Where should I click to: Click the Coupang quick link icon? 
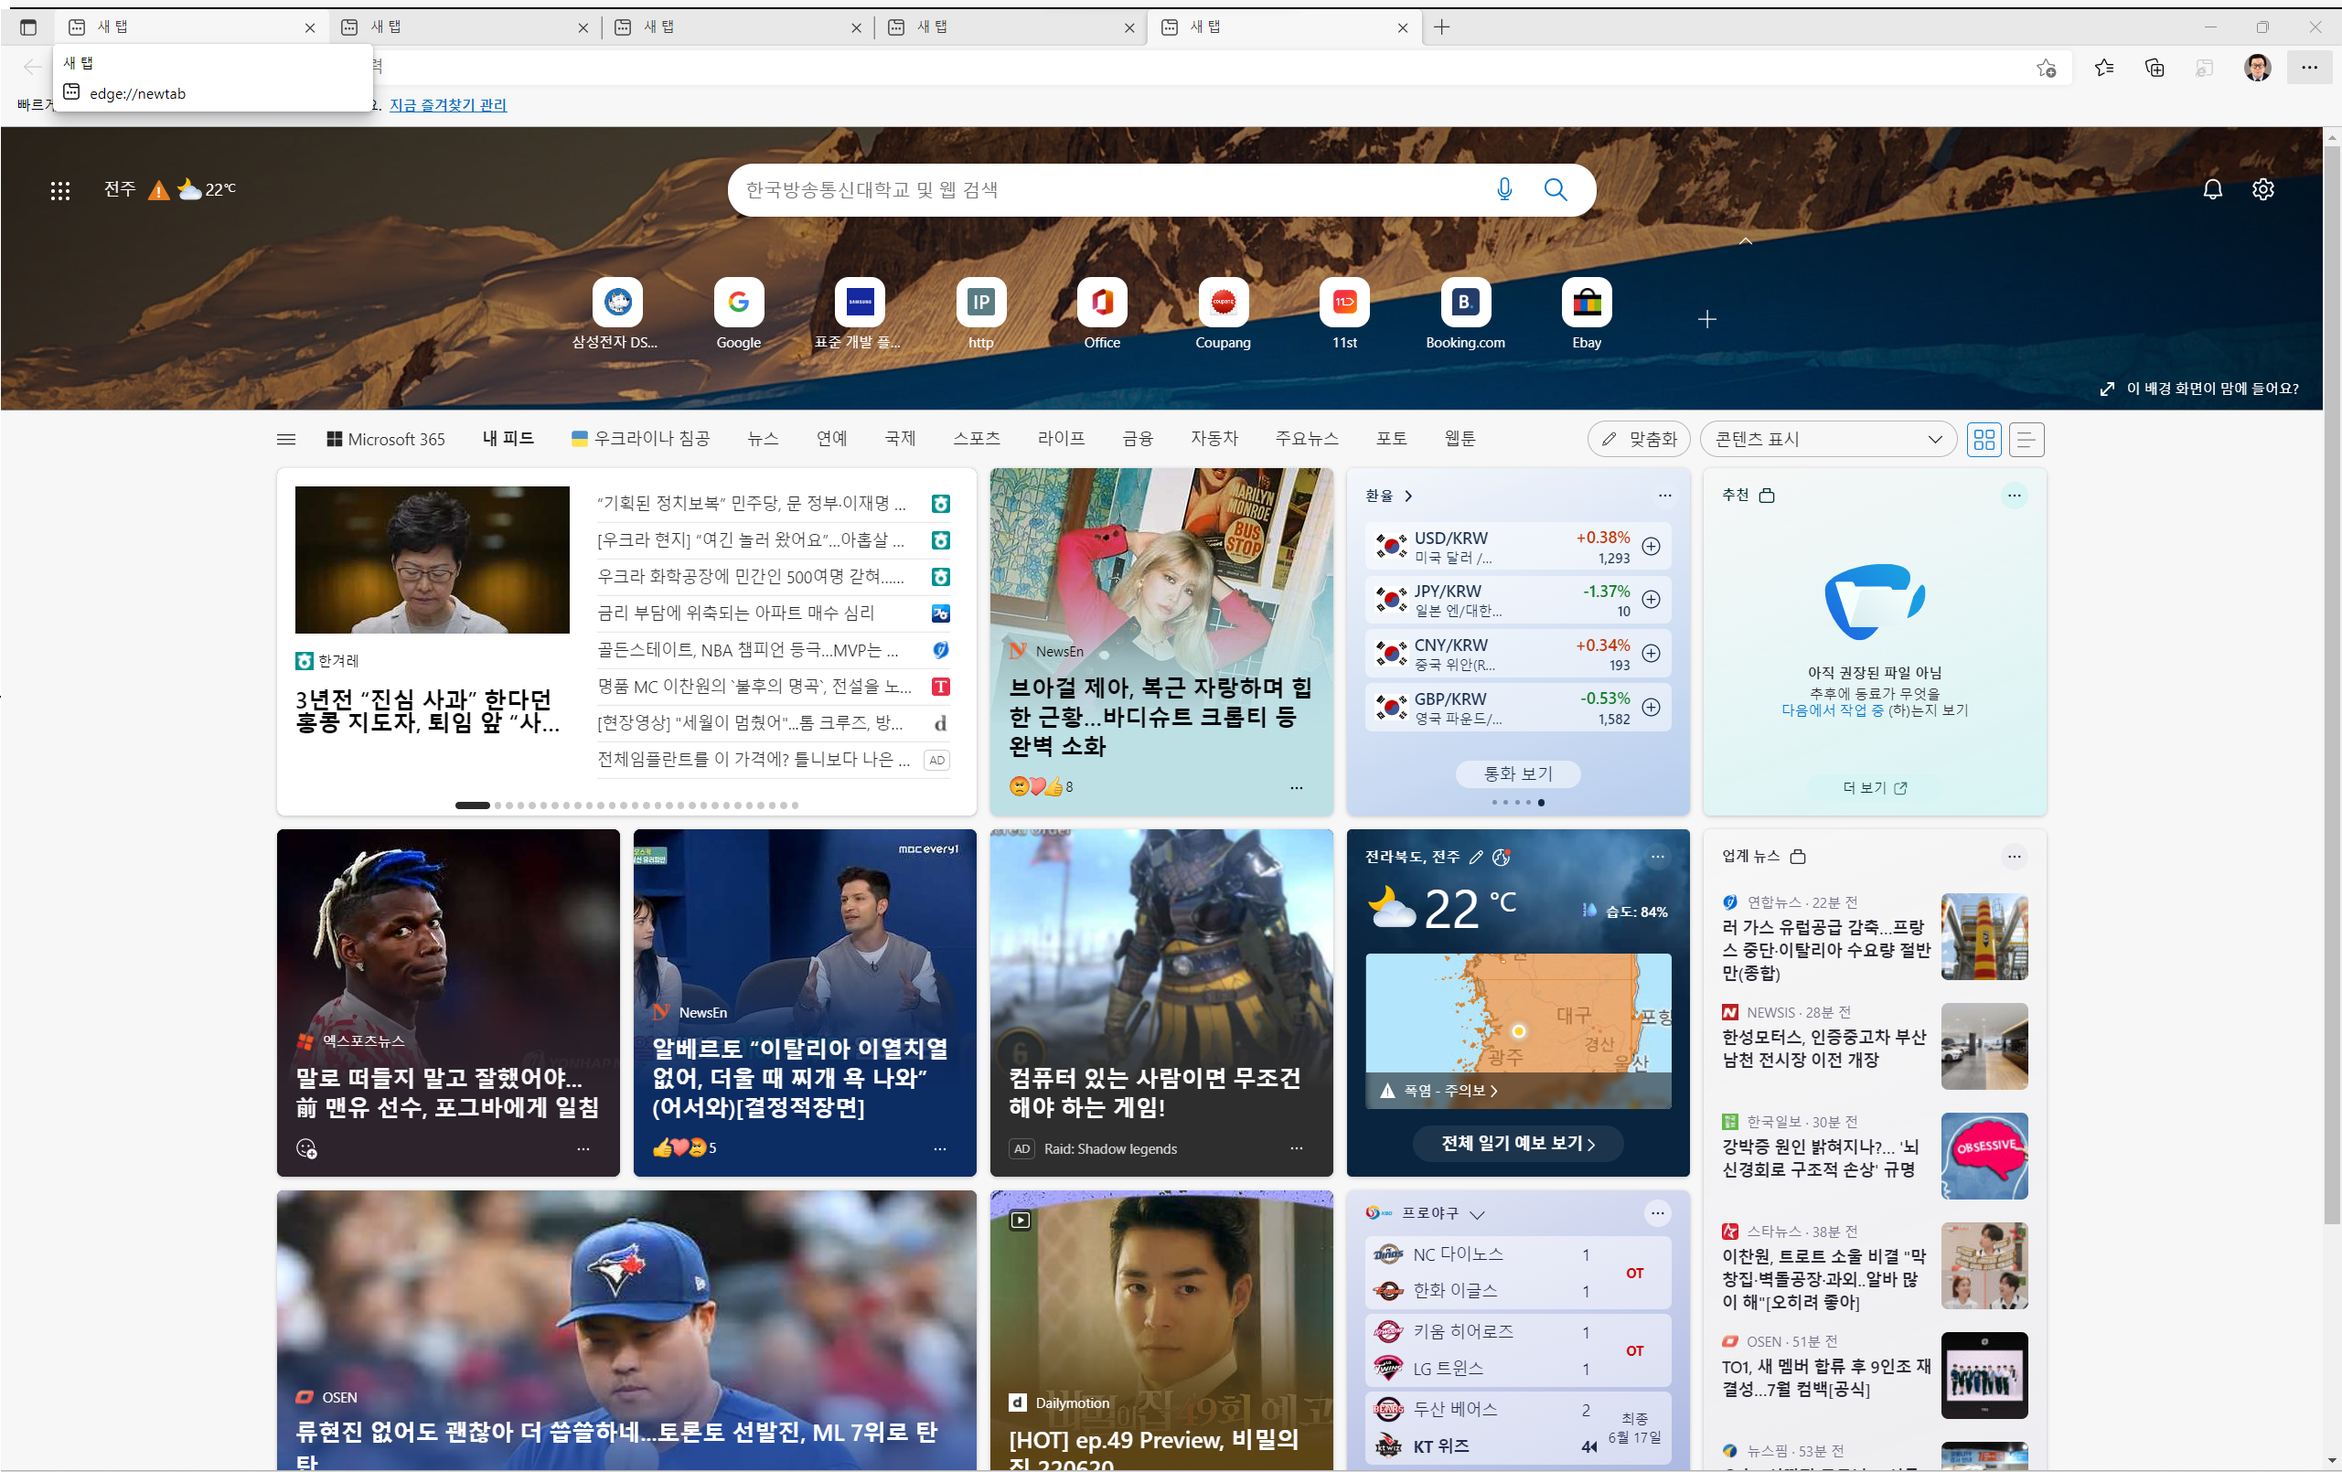point(1223,303)
